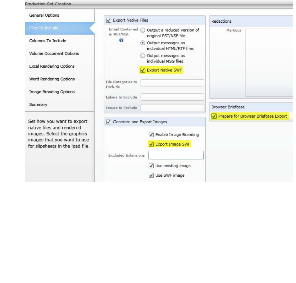
Task: Open the General Options section
Action: pyautogui.click(x=44, y=15)
